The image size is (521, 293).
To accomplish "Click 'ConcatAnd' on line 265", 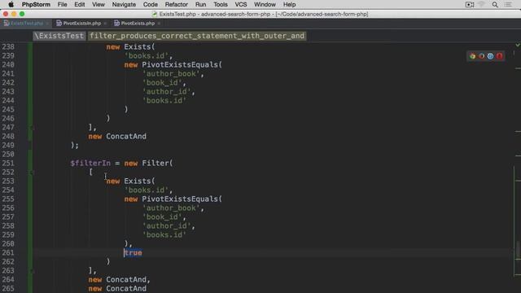I will (126, 289).
